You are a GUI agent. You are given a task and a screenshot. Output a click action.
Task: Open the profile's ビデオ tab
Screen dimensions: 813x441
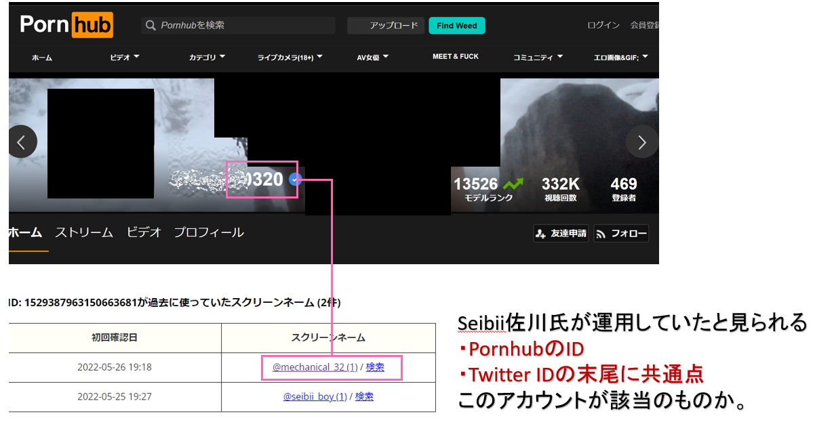point(144,232)
